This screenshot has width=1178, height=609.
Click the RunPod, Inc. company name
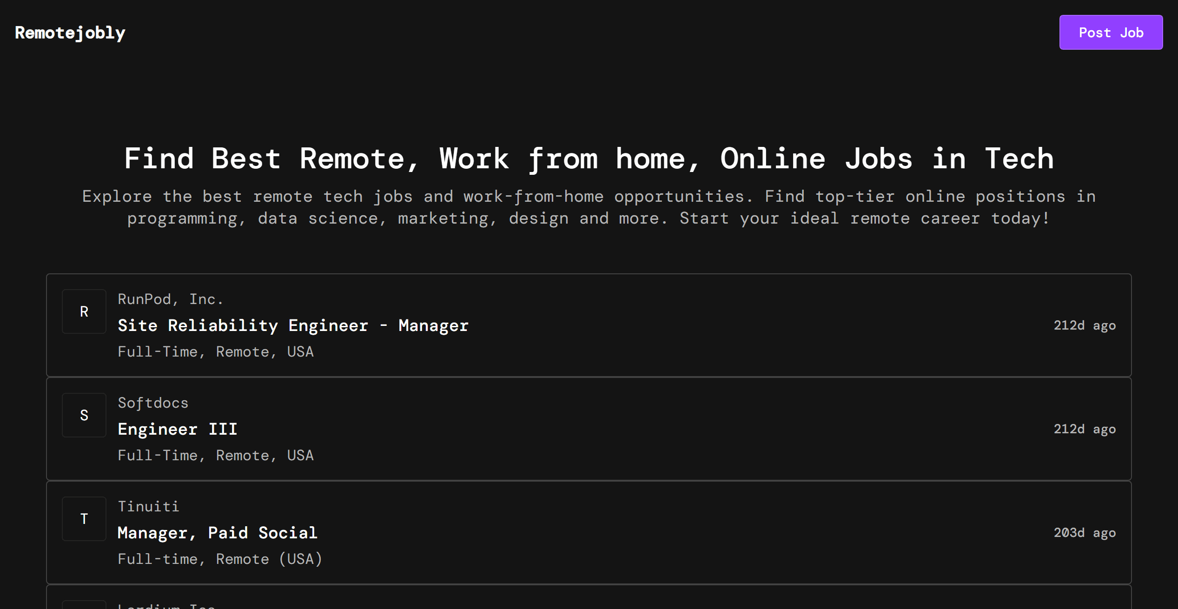tap(170, 299)
